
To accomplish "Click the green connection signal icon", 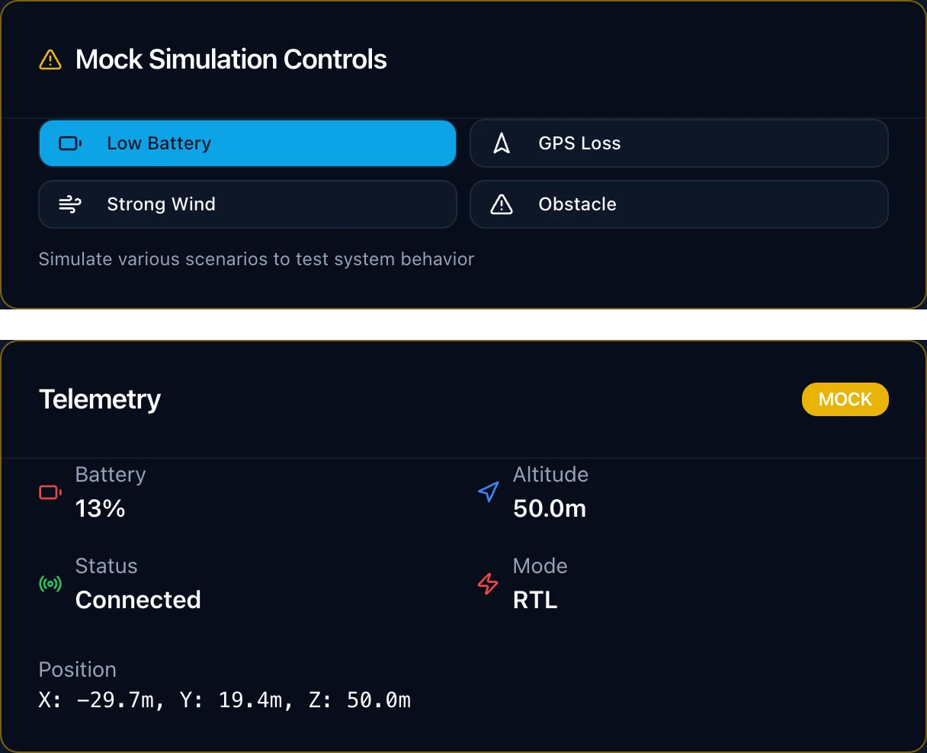I will (50, 584).
